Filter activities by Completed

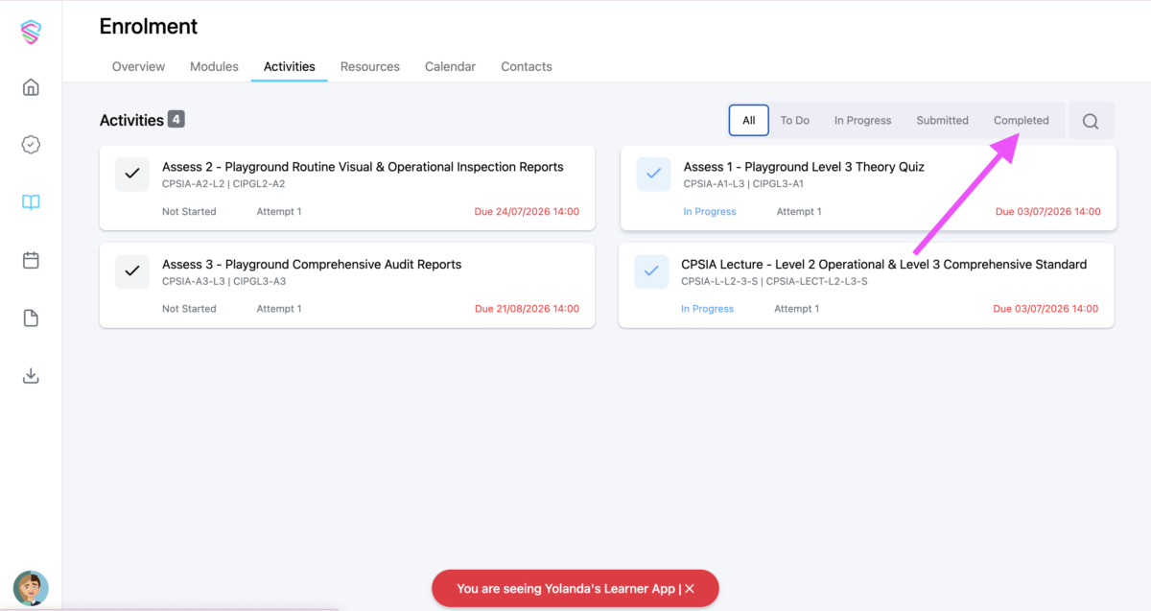click(1022, 121)
